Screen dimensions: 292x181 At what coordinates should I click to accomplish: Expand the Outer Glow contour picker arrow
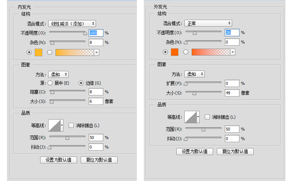point(198,117)
